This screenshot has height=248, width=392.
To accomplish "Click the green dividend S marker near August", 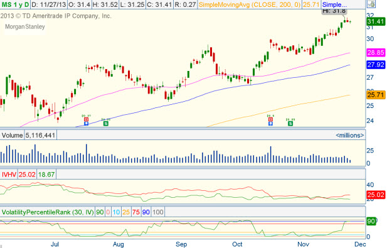I will (x=106, y=124).
